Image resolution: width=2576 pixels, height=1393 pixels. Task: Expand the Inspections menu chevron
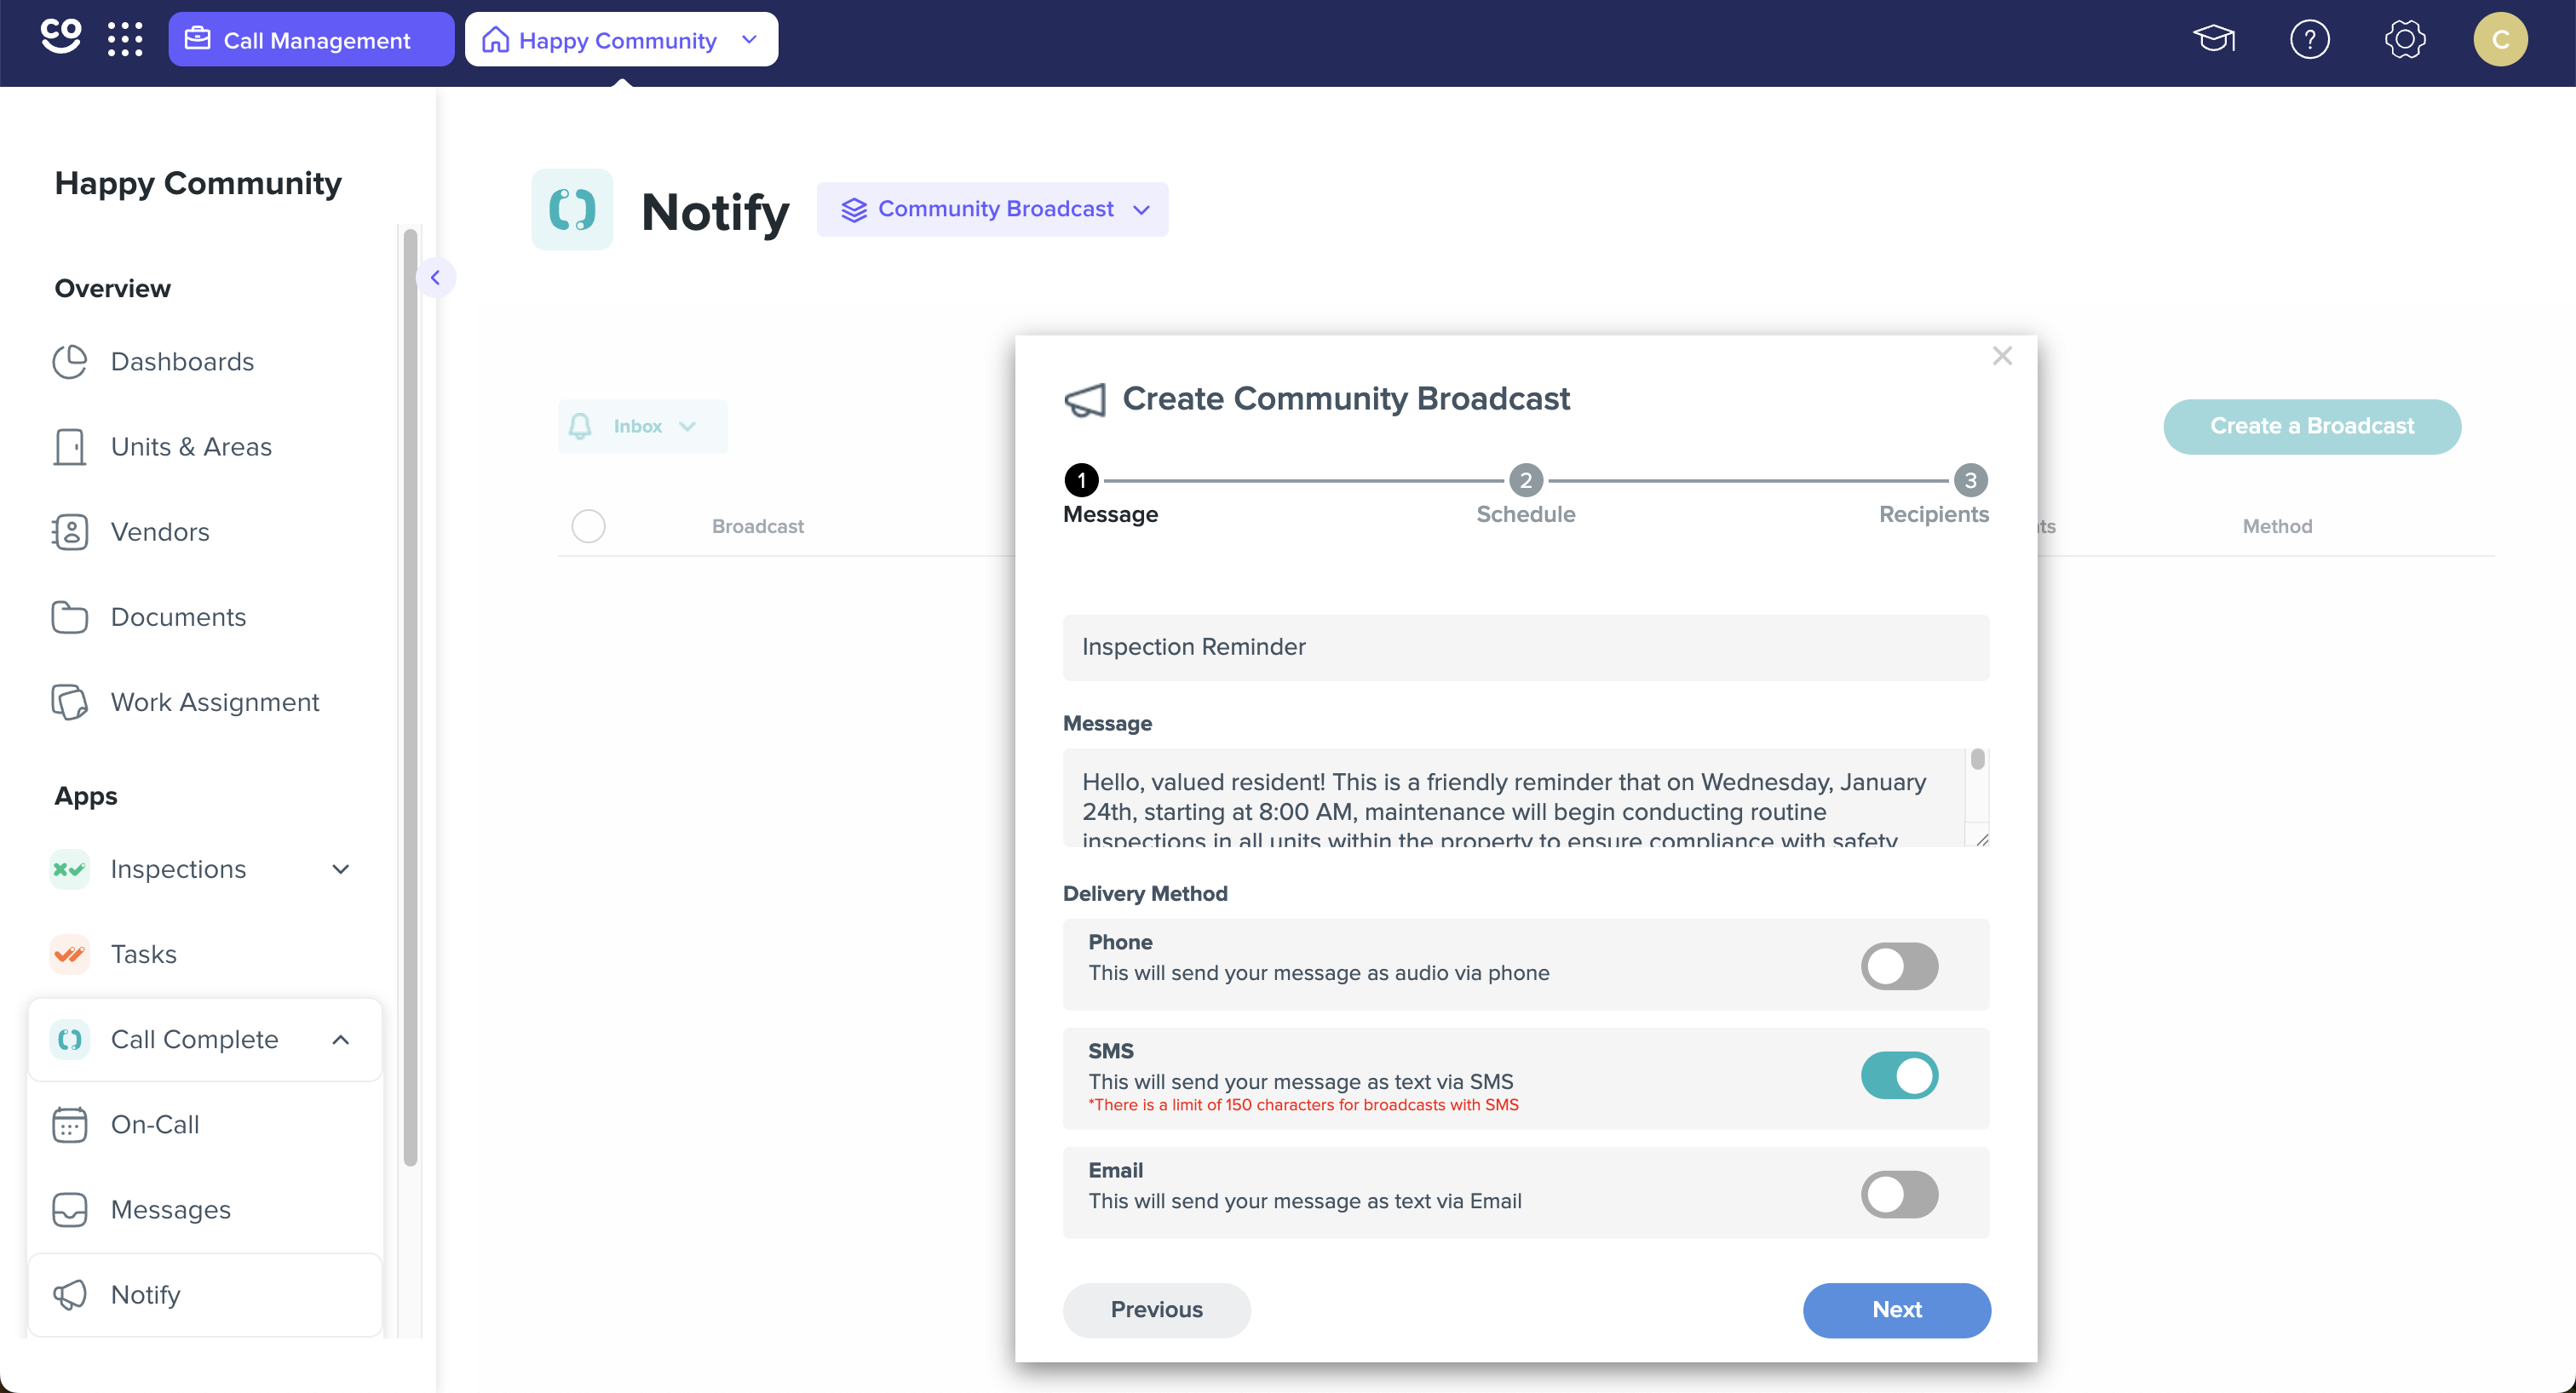point(341,869)
